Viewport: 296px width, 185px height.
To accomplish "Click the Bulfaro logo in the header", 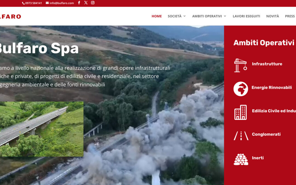I will [10, 17].
